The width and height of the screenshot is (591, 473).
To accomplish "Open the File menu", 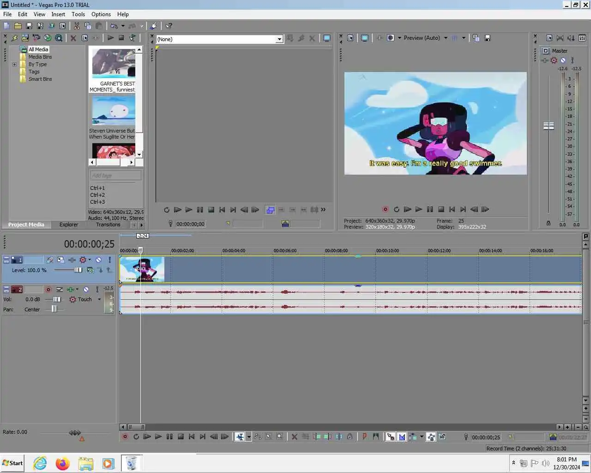I will [x=7, y=14].
